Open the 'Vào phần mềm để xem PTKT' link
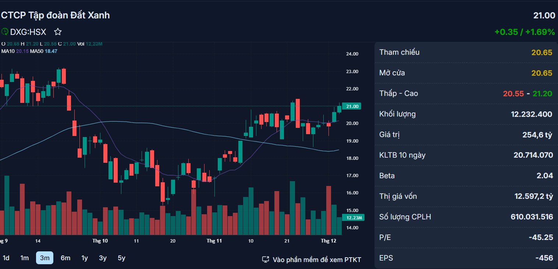This screenshot has height=269, width=558. coord(312,260)
